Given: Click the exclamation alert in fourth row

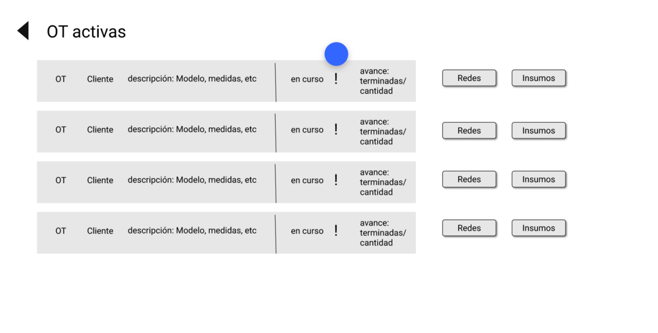Looking at the screenshot, I should (x=335, y=231).
